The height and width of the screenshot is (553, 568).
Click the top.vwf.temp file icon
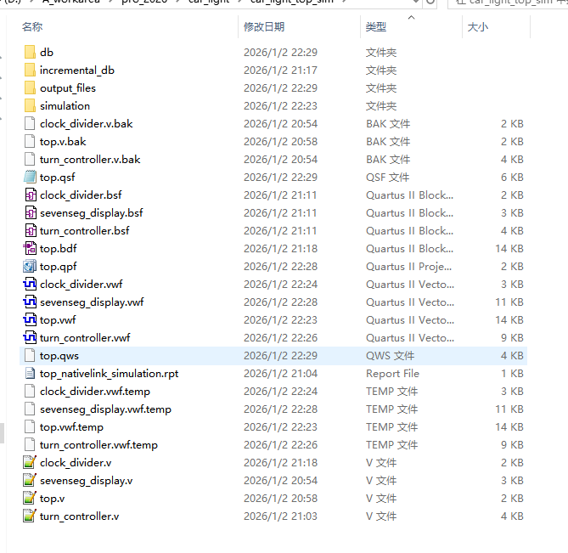[30, 427]
